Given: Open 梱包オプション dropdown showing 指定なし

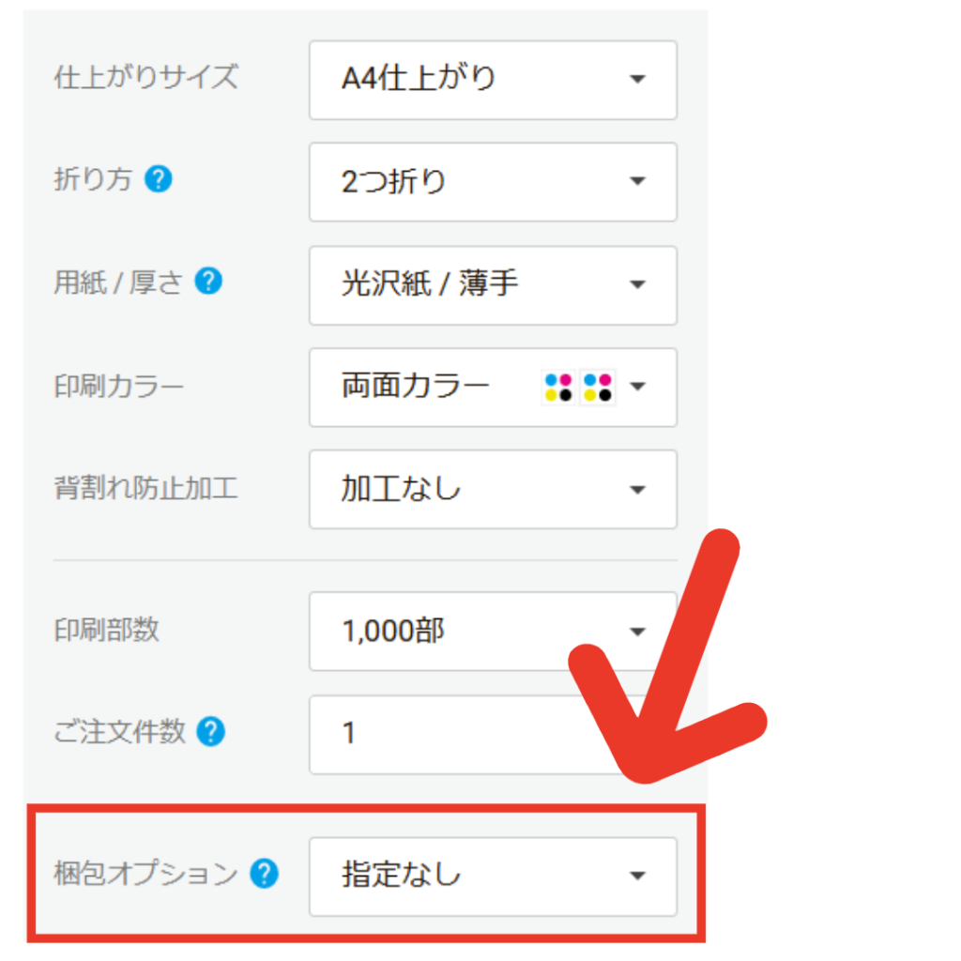Looking at the screenshot, I should coord(492,877).
